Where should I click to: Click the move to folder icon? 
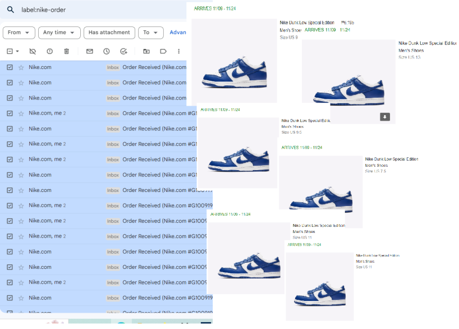coord(146,51)
